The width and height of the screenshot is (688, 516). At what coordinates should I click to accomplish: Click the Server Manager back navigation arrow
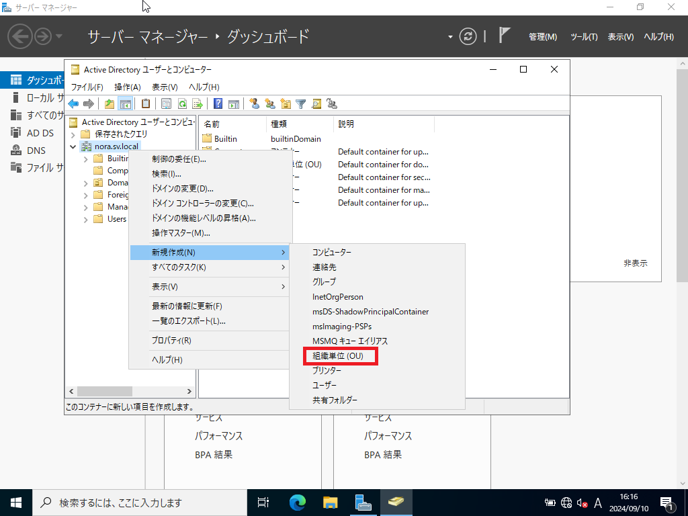pyautogui.click(x=20, y=36)
